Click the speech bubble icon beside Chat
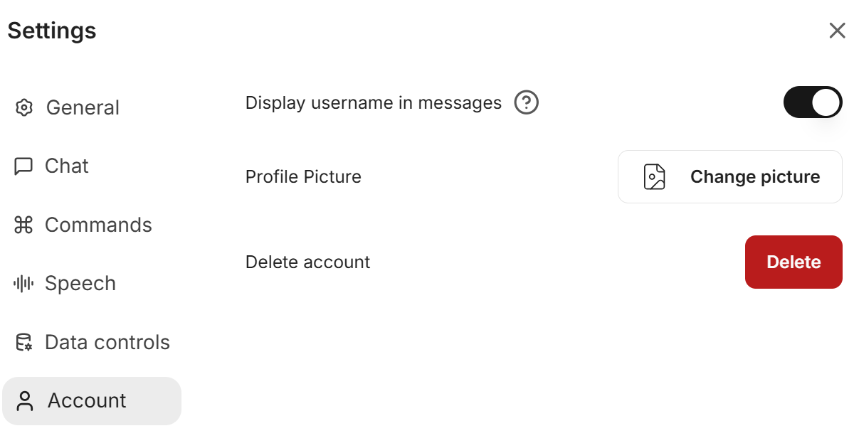The height and width of the screenshot is (448, 854). coord(23,166)
